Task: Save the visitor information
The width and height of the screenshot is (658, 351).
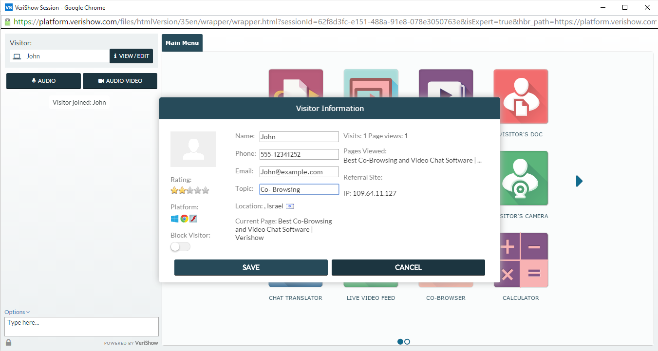Action: point(251,267)
